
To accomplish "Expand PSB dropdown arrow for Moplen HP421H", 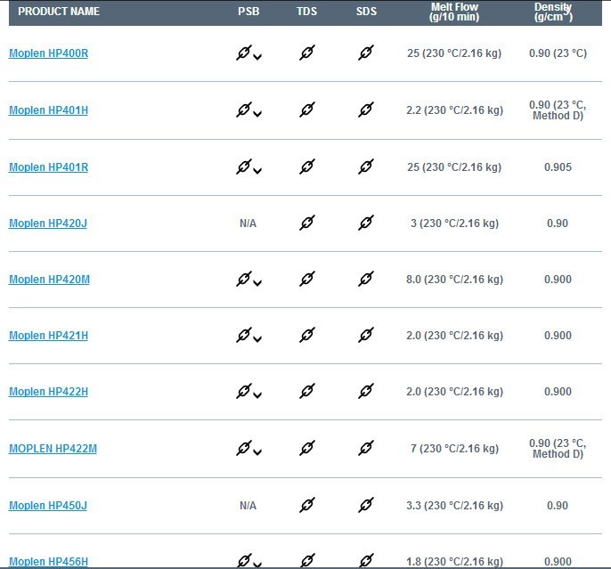I will (257, 340).
